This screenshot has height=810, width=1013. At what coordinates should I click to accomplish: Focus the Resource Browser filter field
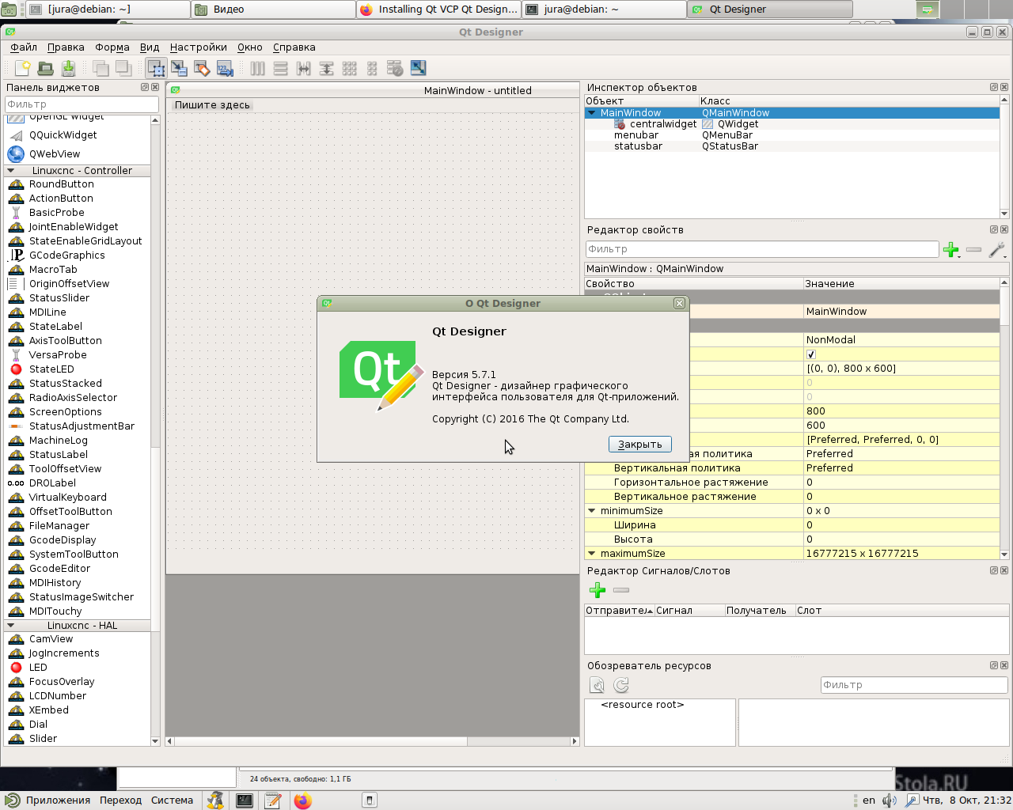(913, 685)
